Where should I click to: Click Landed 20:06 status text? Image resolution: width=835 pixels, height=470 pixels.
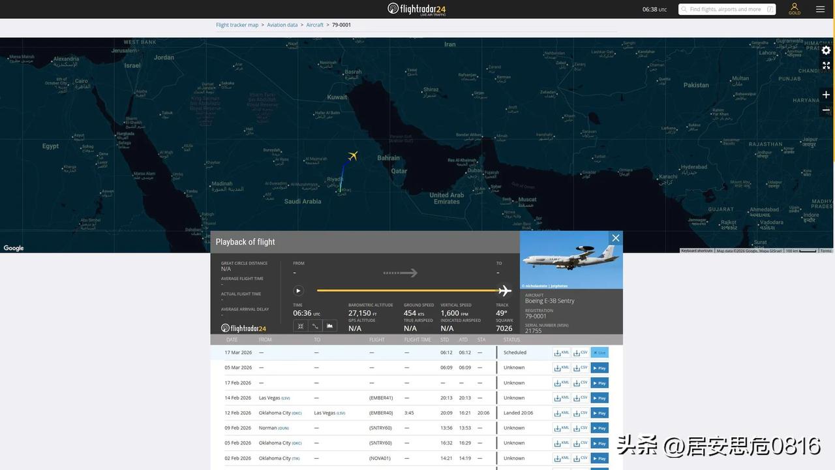pyautogui.click(x=518, y=413)
